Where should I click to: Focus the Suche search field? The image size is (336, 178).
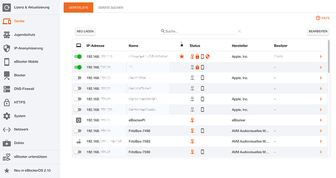pos(200,32)
